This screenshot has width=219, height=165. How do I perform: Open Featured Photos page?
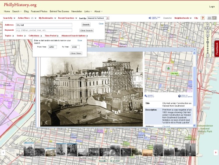[x=39, y=11]
